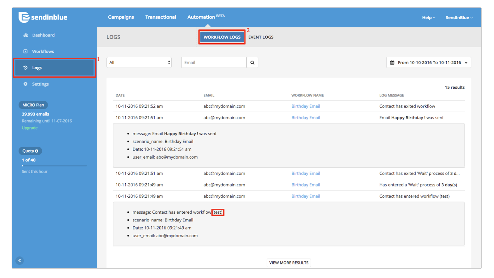
Task: Open the Campaigns tab
Action: [121, 17]
